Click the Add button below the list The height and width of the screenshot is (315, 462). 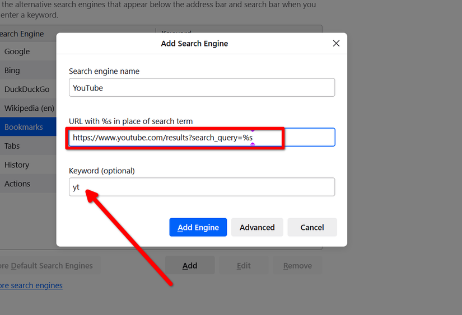tap(190, 265)
